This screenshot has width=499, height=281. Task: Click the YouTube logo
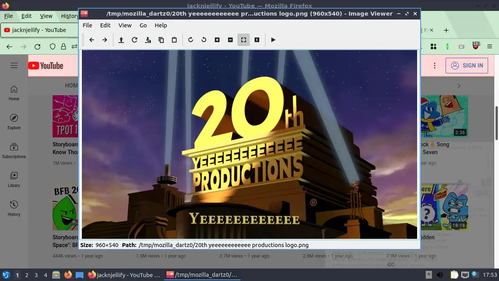tap(46, 66)
